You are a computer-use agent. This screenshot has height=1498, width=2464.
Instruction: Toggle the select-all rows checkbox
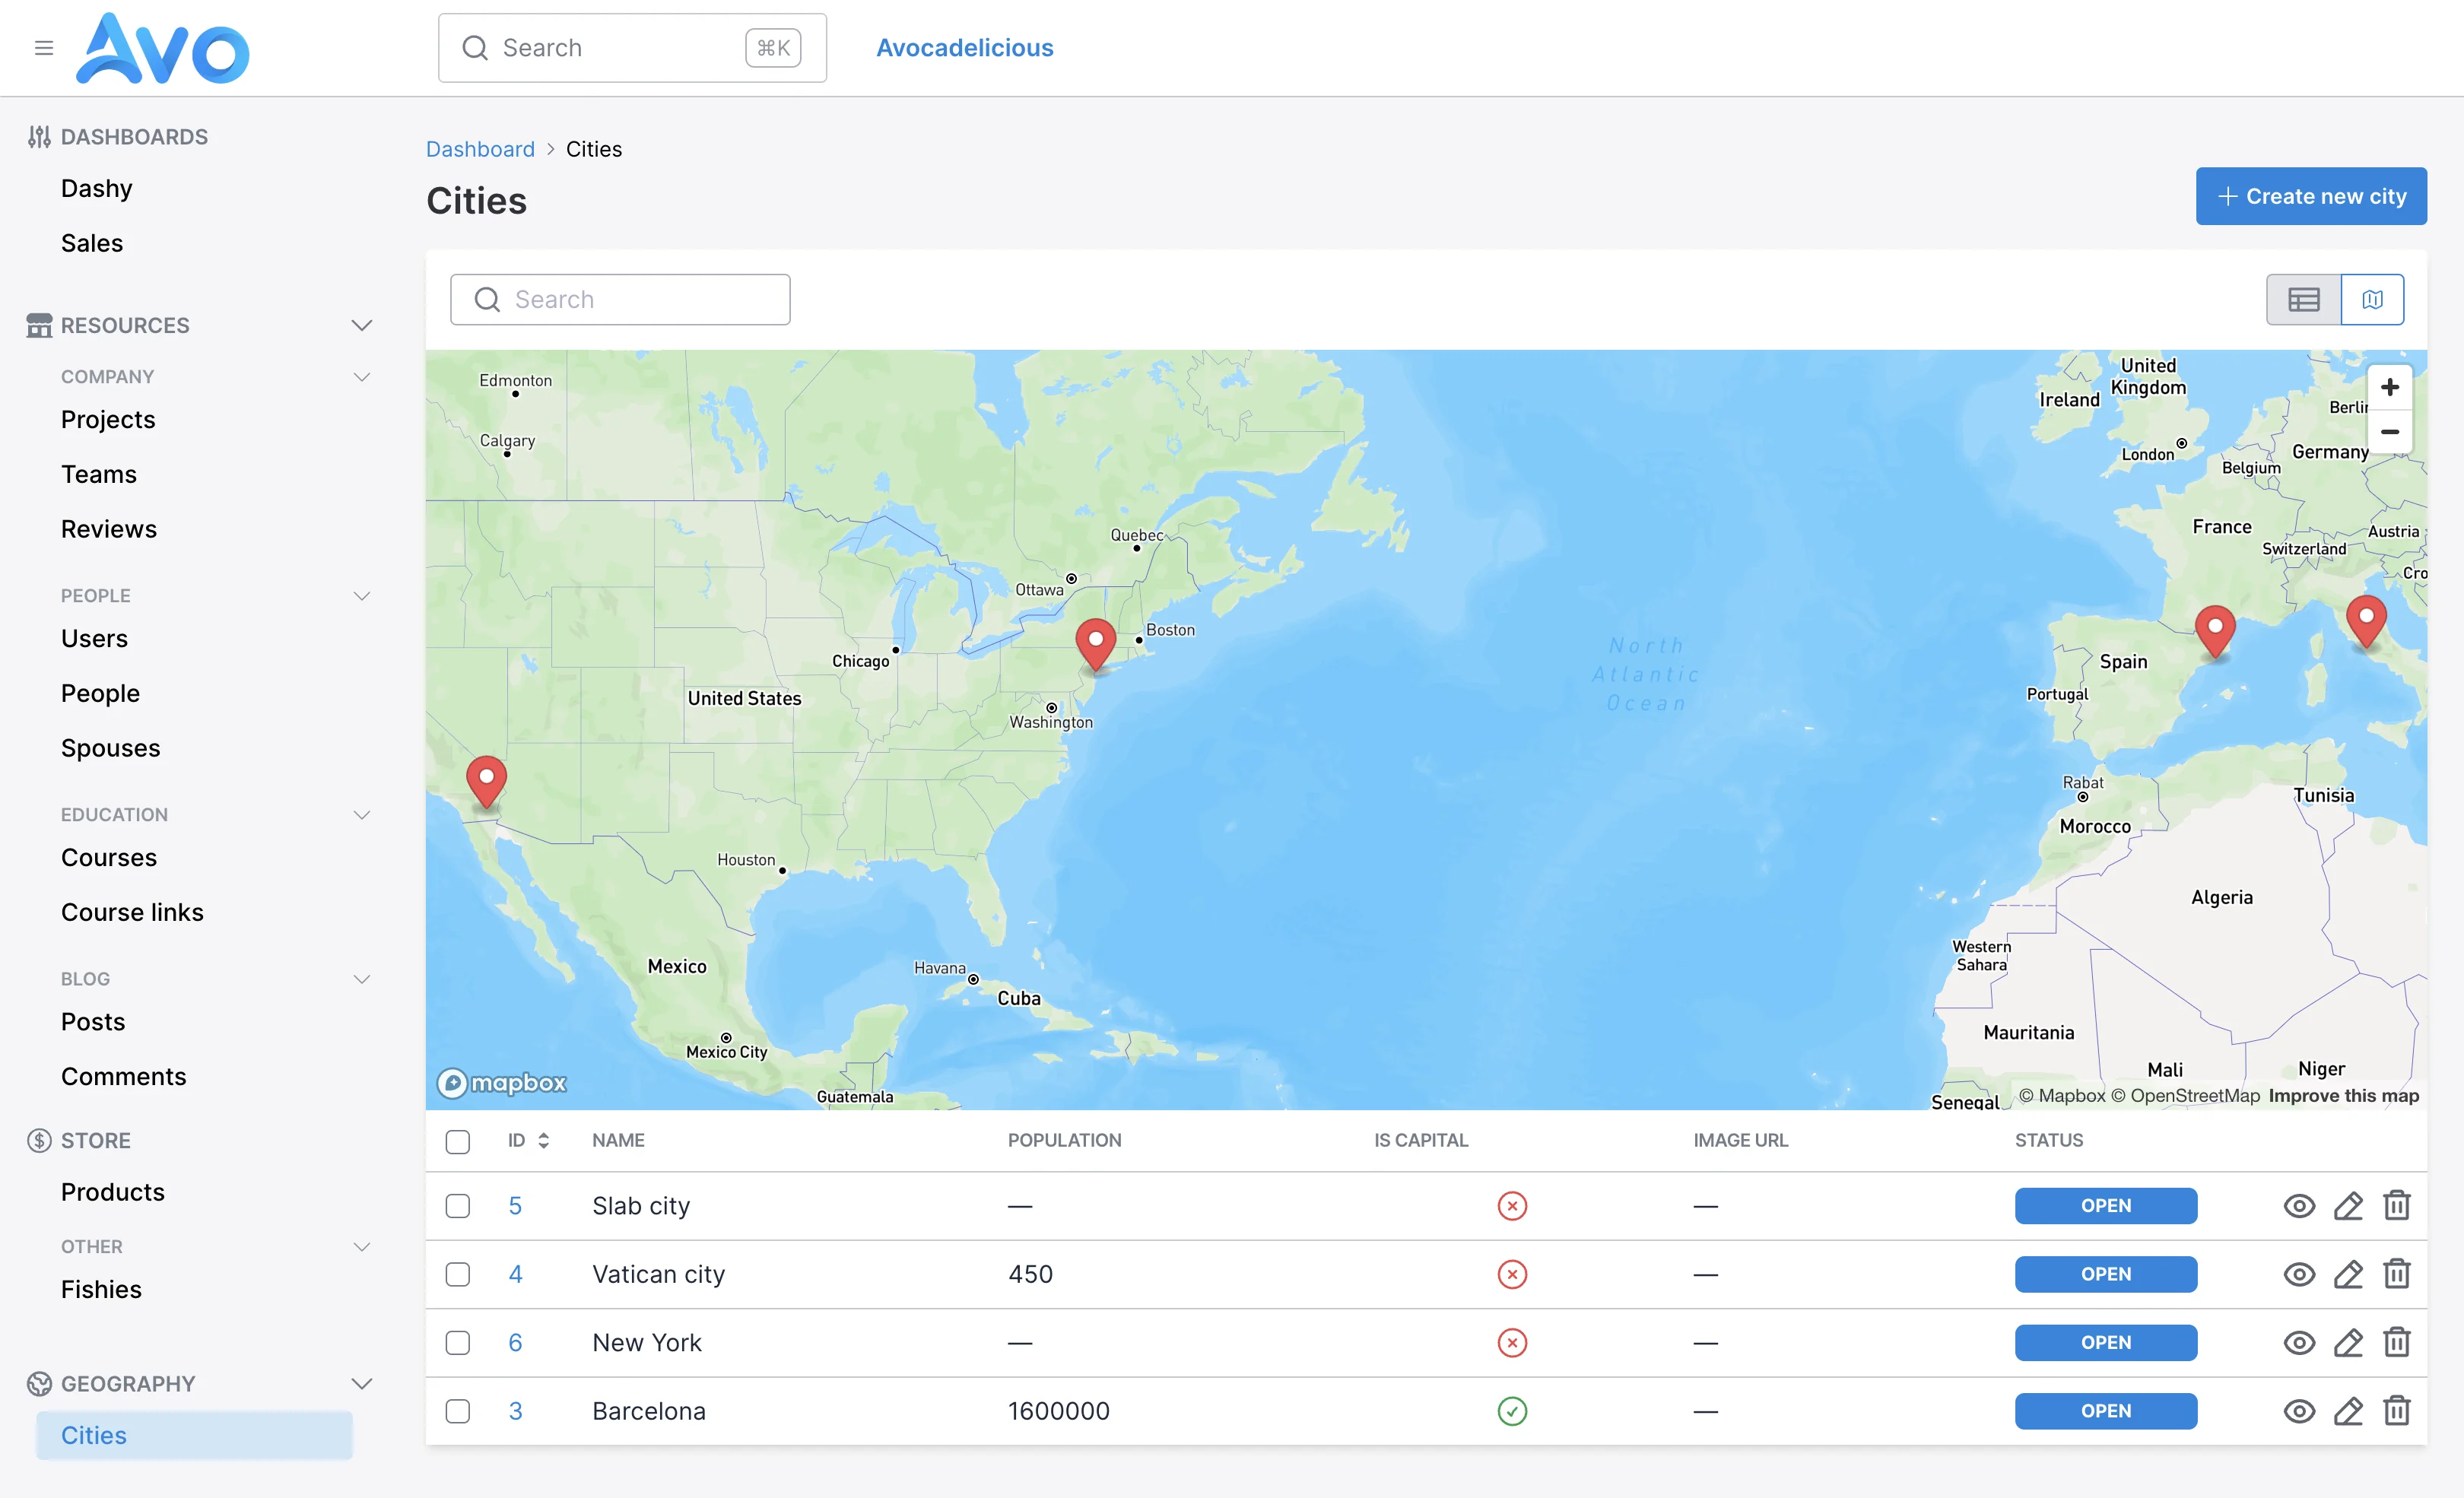click(x=458, y=1141)
